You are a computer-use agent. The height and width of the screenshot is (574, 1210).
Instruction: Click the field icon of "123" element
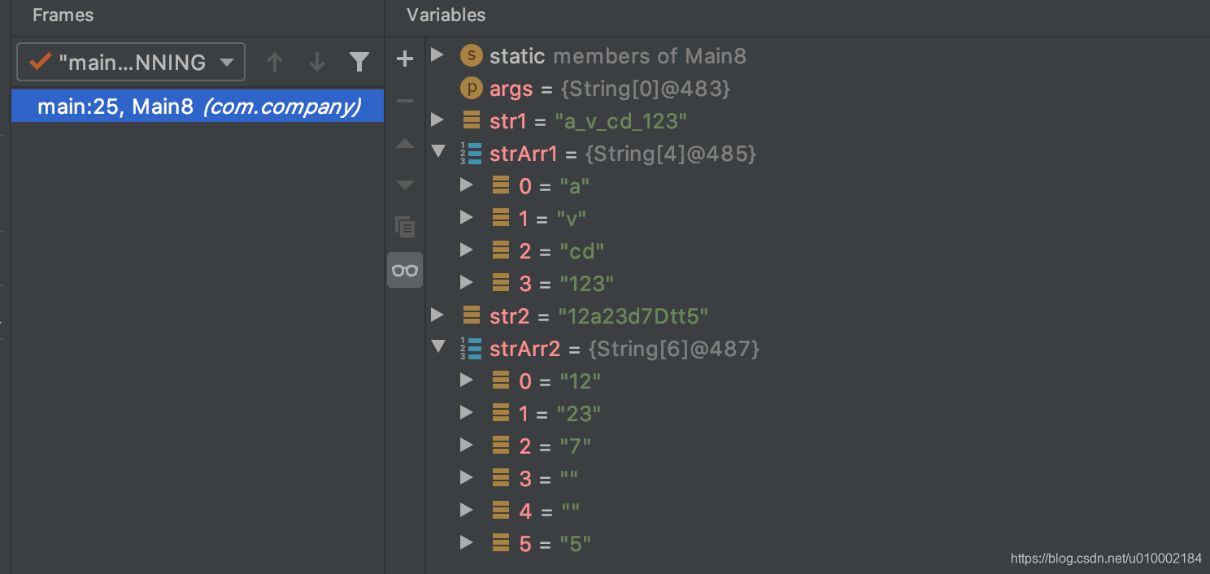coord(501,283)
